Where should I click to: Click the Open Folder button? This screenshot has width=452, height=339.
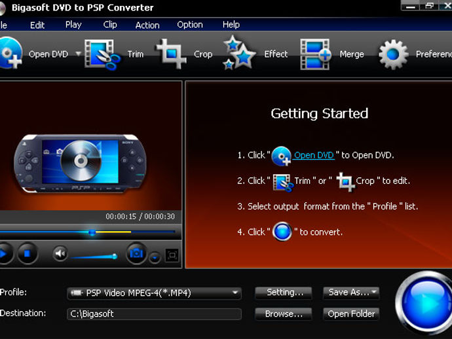point(351,314)
